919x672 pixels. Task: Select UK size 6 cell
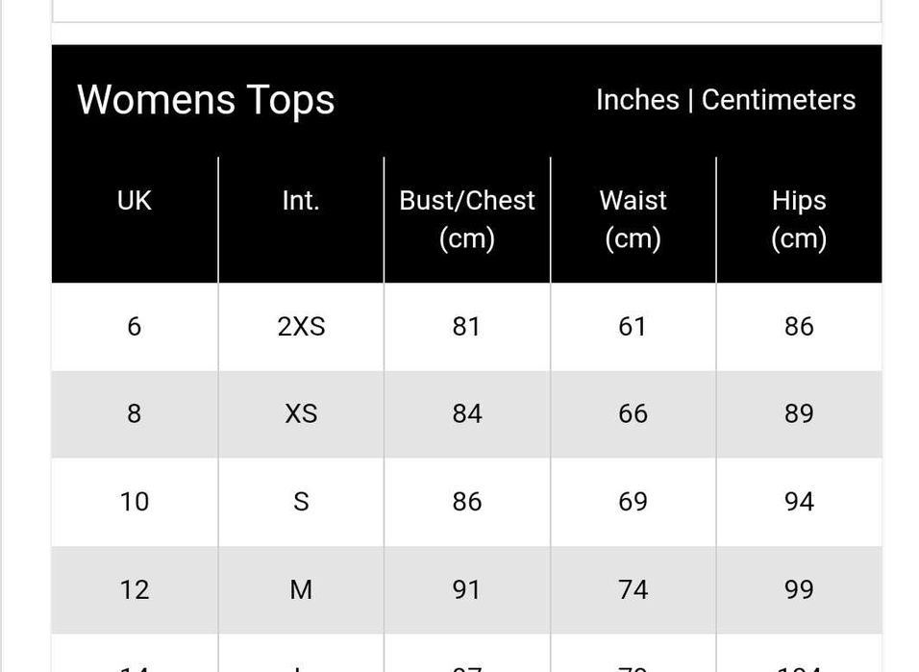pos(135,327)
